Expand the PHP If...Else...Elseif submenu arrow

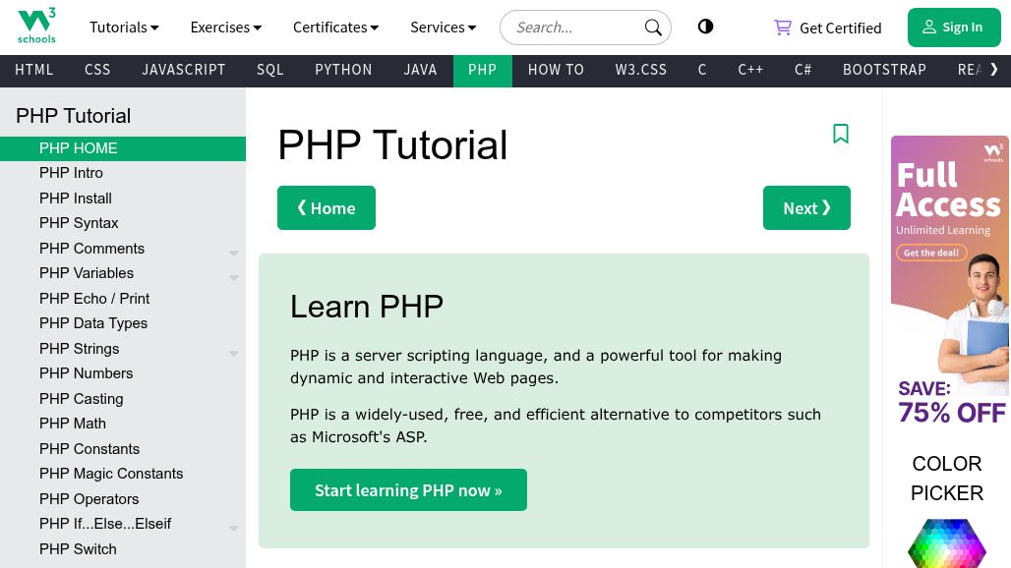coord(234,529)
